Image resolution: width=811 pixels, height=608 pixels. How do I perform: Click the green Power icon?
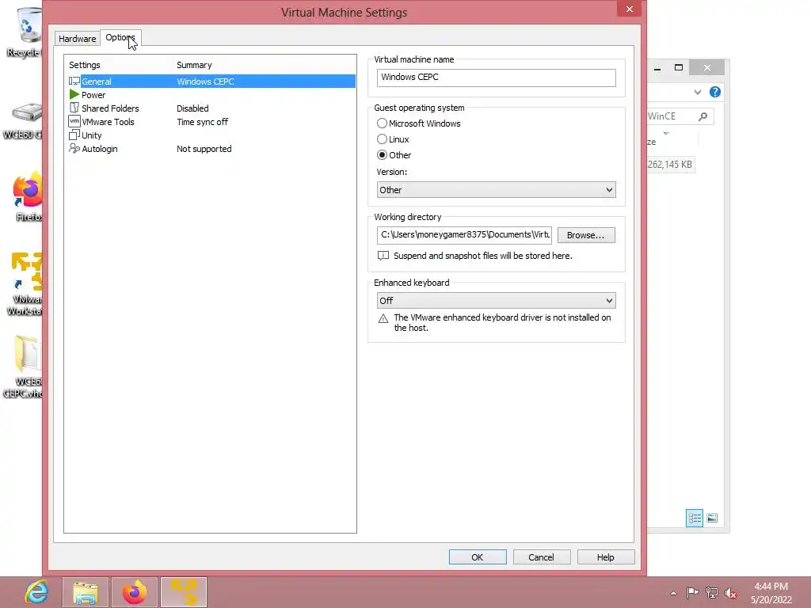tap(74, 95)
